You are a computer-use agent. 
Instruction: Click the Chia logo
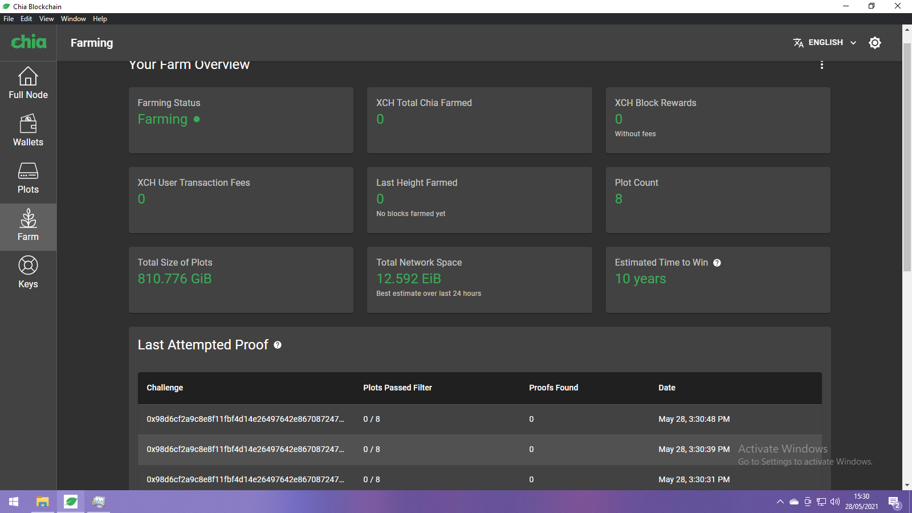(x=28, y=42)
